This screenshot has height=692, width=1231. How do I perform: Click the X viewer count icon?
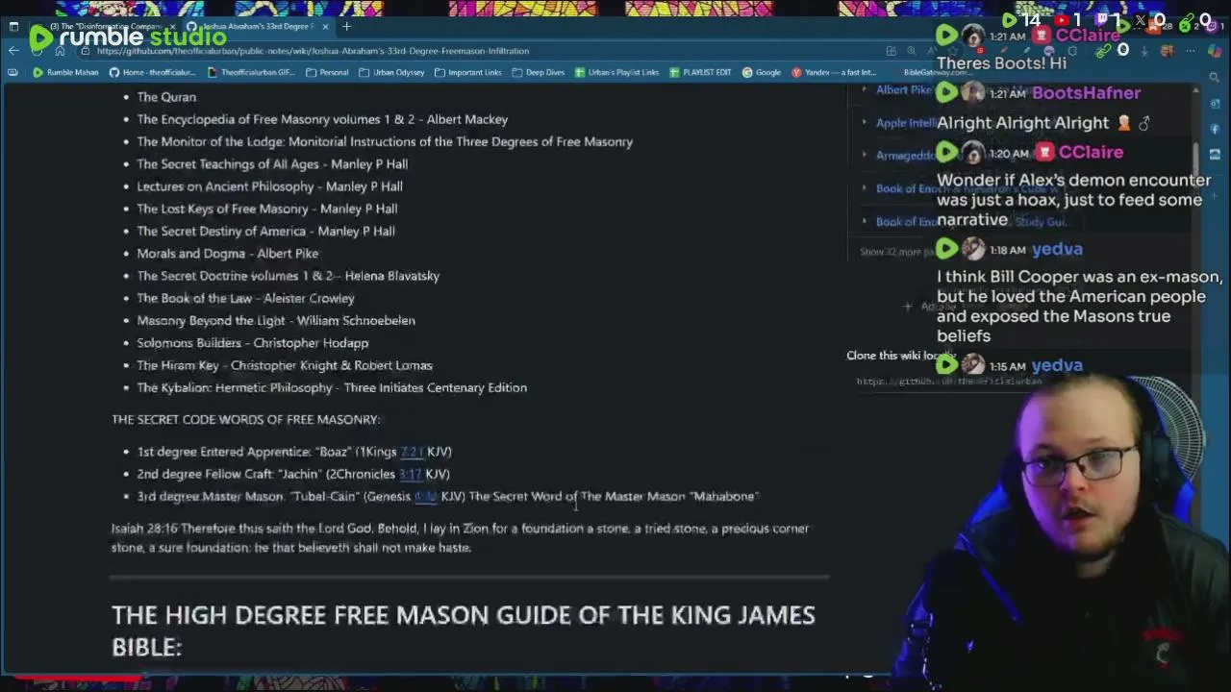pos(1141,19)
